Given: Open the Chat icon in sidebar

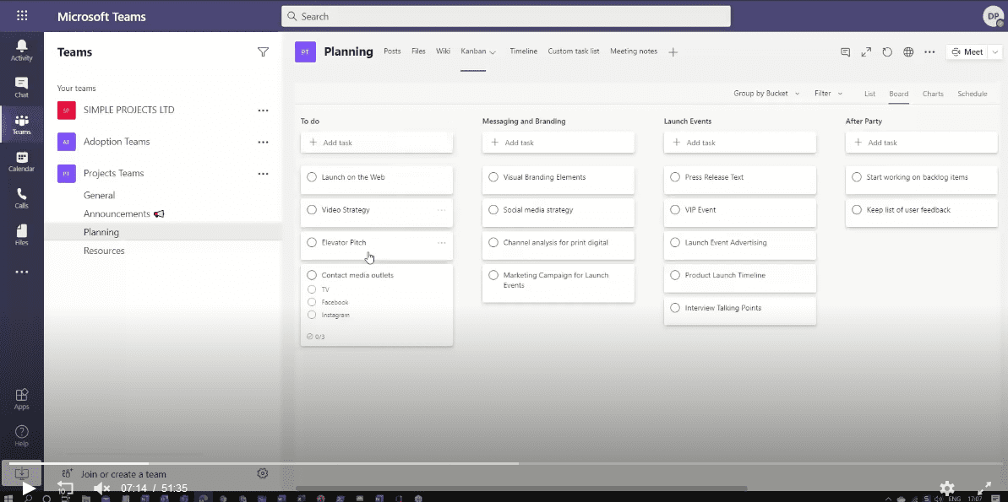Looking at the screenshot, I should tap(21, 87).
